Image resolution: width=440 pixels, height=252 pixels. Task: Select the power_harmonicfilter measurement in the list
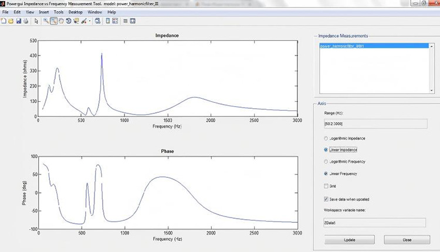[x=374, y=46]
